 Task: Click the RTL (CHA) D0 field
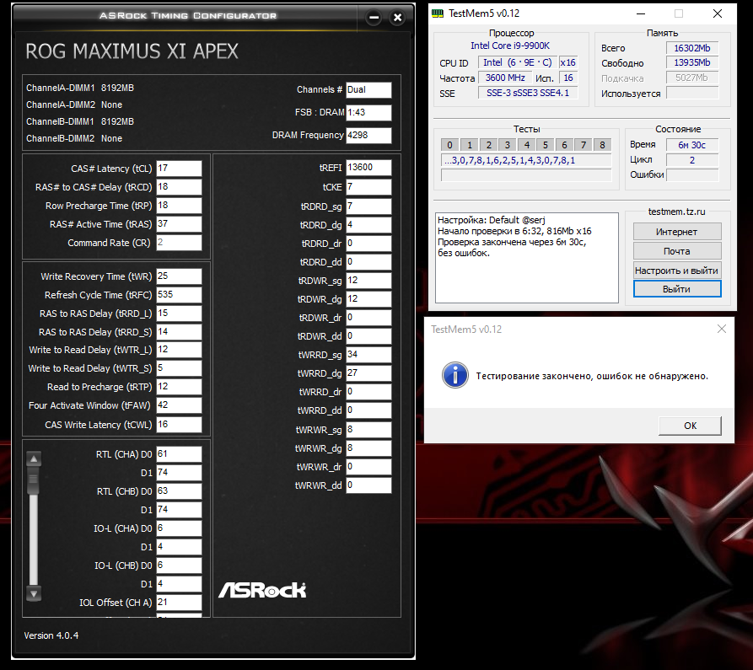[x=179, y=454]
